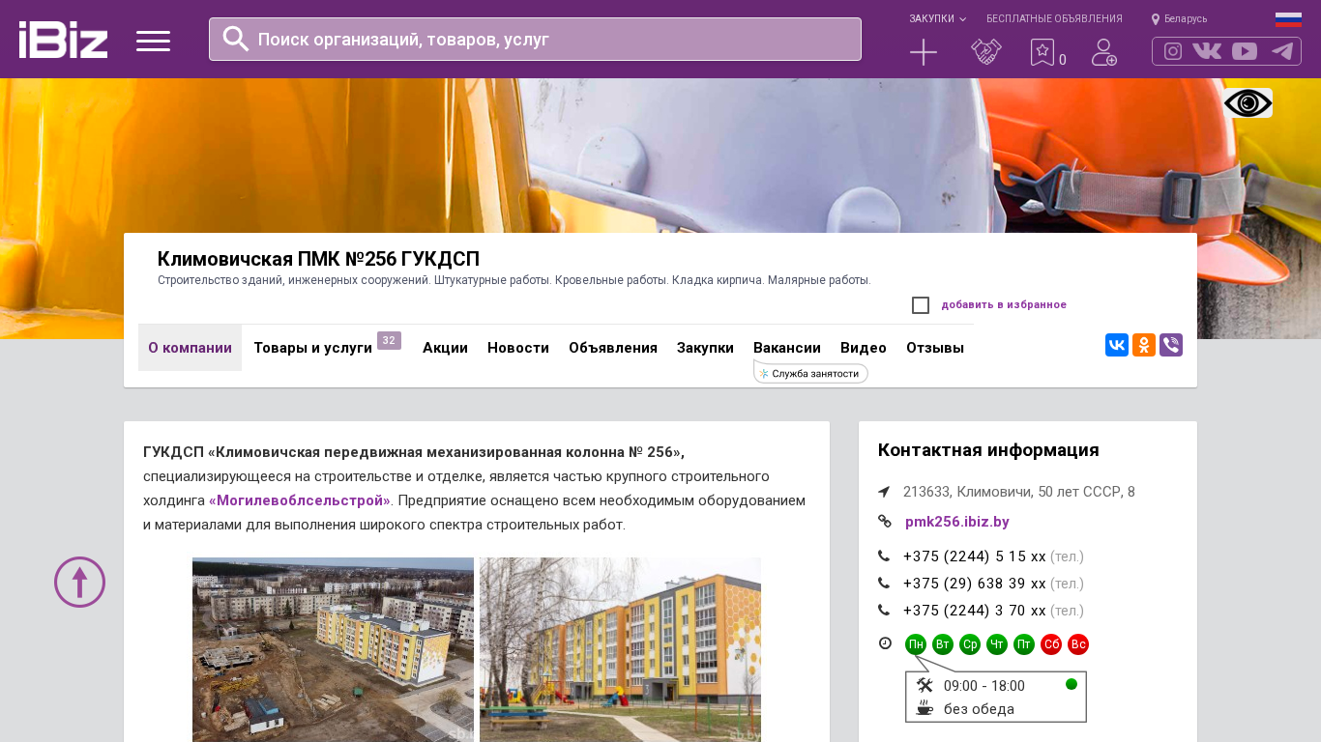Click the plus add icon in header
Viewport: 1321px width, 742px height.
tap(924, 52)
